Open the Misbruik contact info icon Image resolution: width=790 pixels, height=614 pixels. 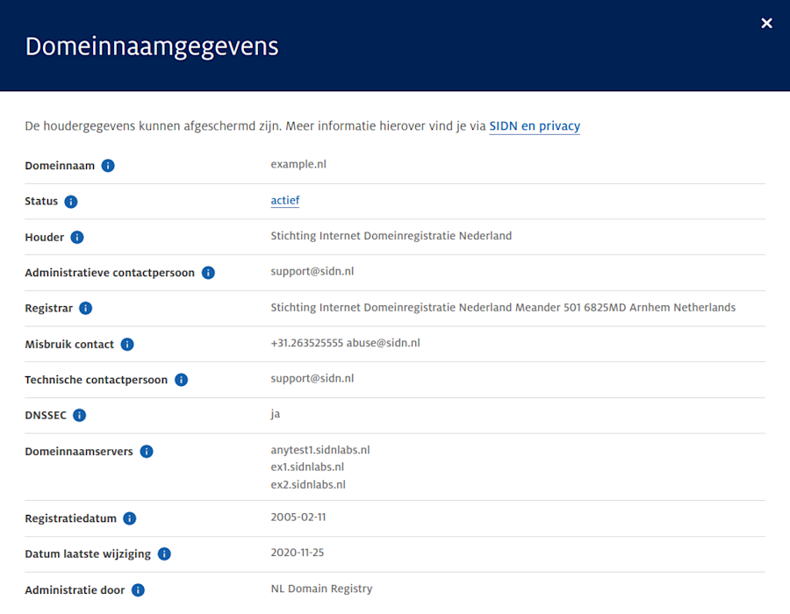[127, 344]
